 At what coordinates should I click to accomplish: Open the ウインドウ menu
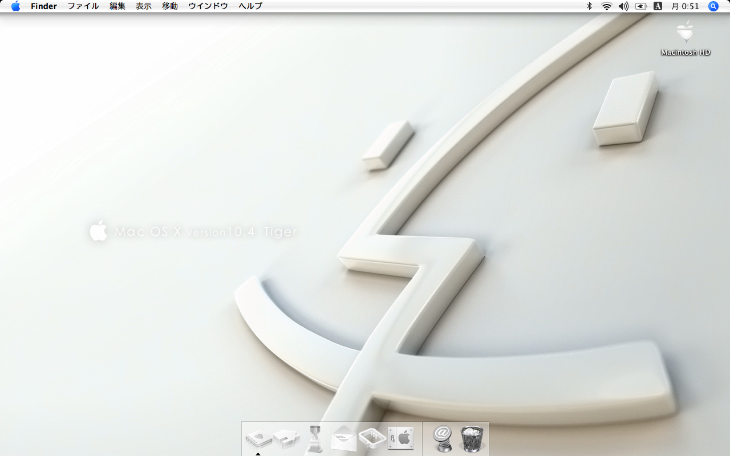point(208,6)
